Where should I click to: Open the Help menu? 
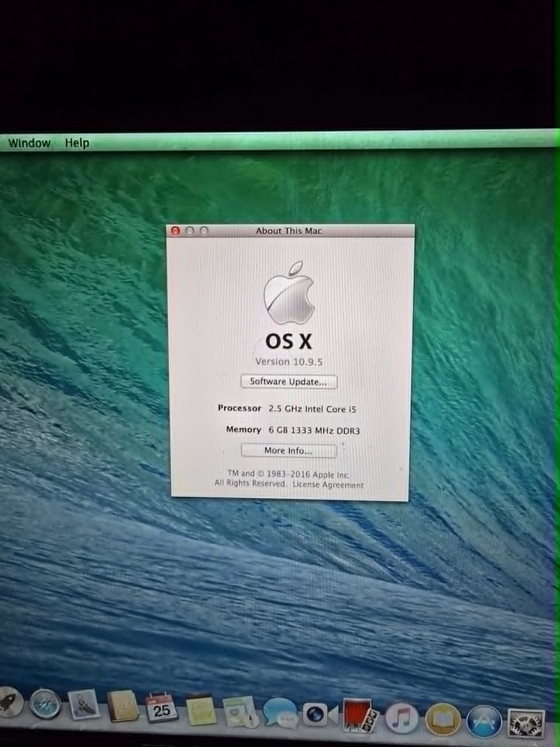77,143
